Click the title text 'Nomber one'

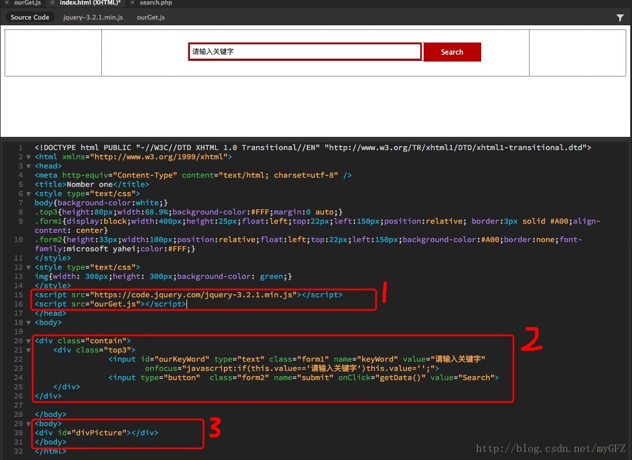[89, 185]
